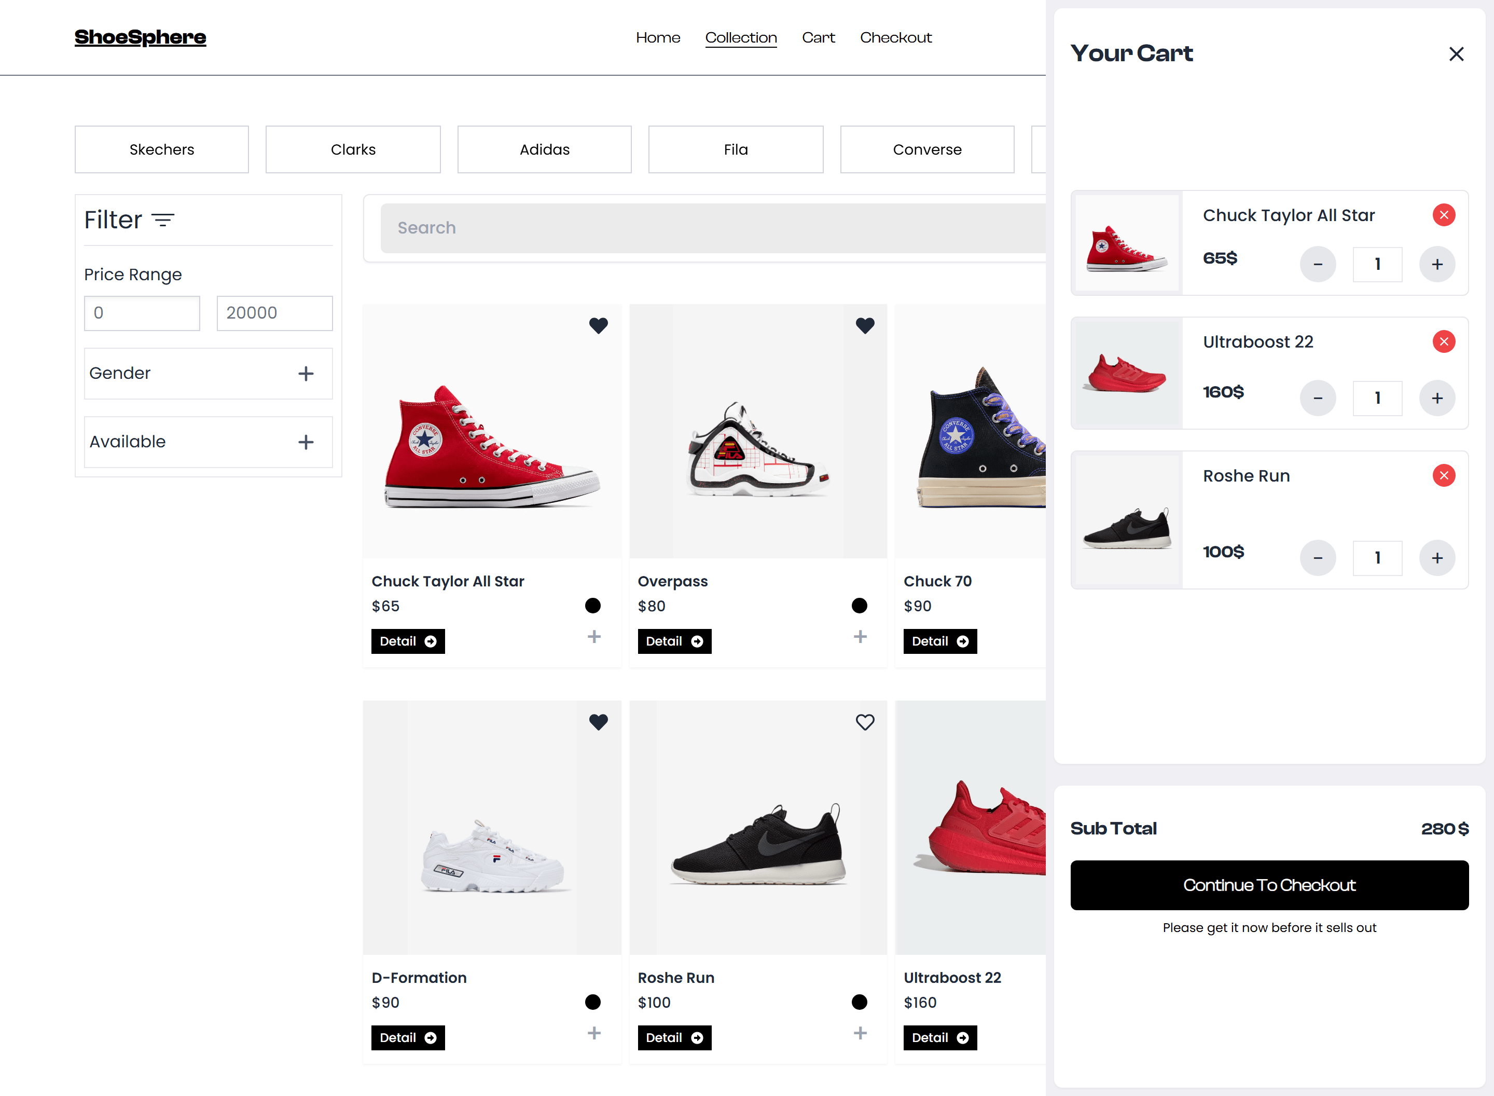Close the Your Cart panel
The image size is (1494, 1096).
pos(1456,54)
